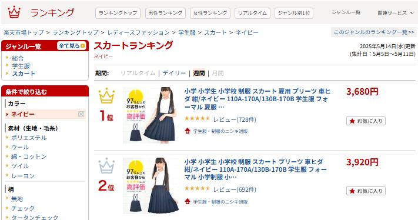This screenshot has width=418, height=220.
Task: Click 全て見る in the genre panel
Action: 72,46
